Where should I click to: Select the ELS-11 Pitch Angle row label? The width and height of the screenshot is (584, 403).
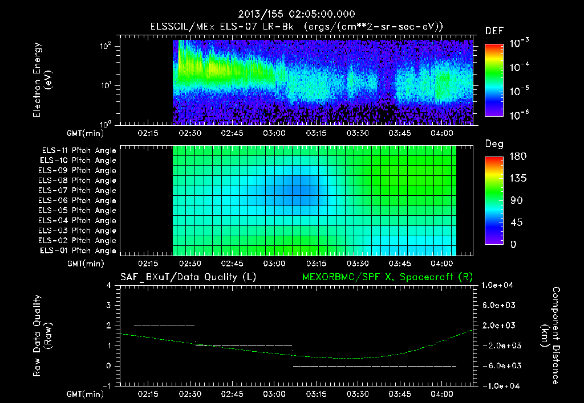click(x=79, y=151)
